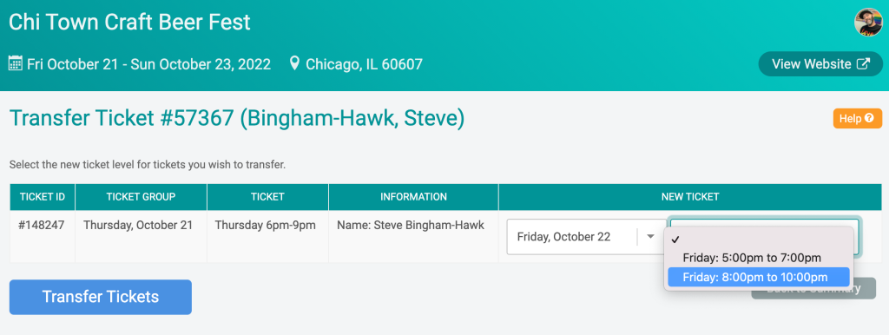Open the Friday, October 22 ticket group selector

click(x=587, y=237)
